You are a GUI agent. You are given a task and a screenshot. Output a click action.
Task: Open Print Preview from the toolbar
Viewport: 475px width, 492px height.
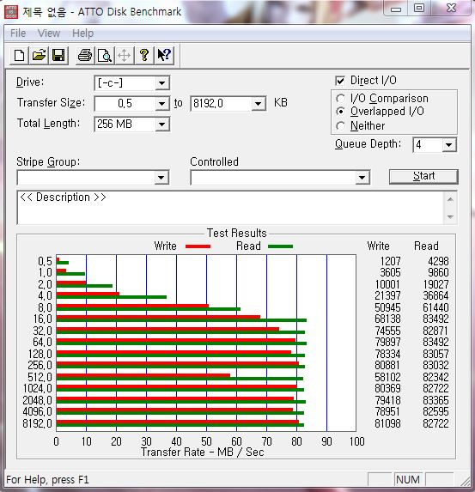pyautogui.click(x=105, y=56)
